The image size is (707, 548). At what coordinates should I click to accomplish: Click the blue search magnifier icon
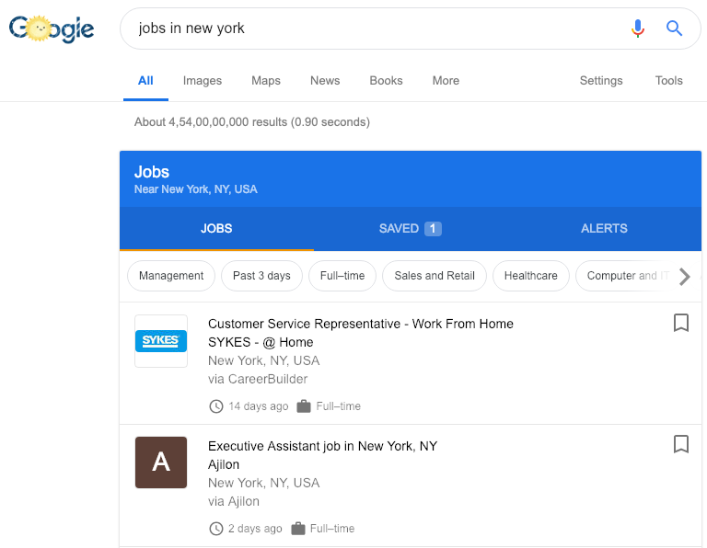674,29
